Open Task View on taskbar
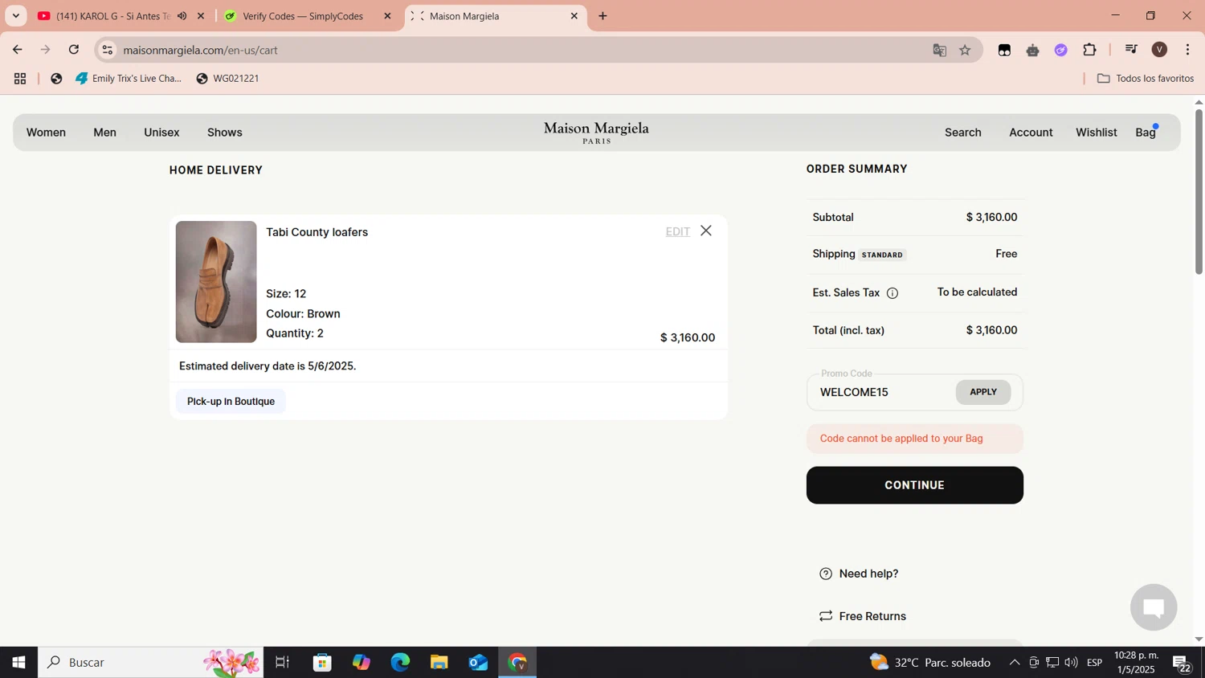This screenshot has height=678, width=1205. 283,663
